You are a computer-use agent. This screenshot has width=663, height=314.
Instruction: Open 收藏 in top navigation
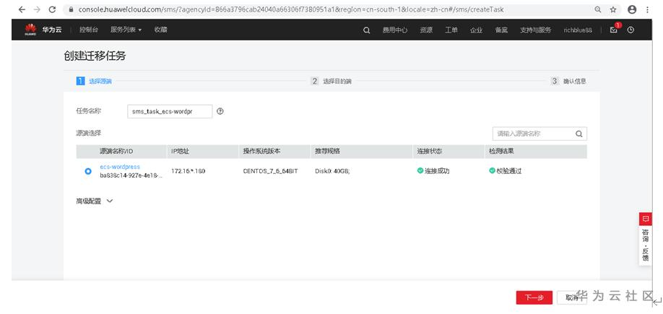160,30
